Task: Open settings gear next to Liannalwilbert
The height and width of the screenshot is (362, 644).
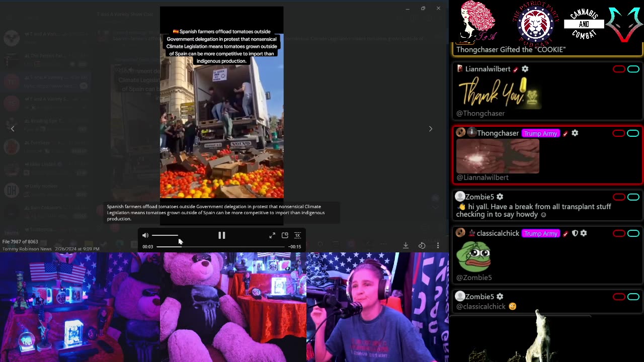Action: [525, 69]
